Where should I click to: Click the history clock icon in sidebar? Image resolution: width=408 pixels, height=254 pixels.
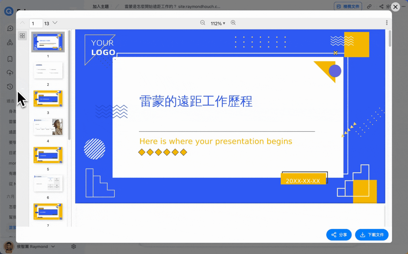coord(10,87)
